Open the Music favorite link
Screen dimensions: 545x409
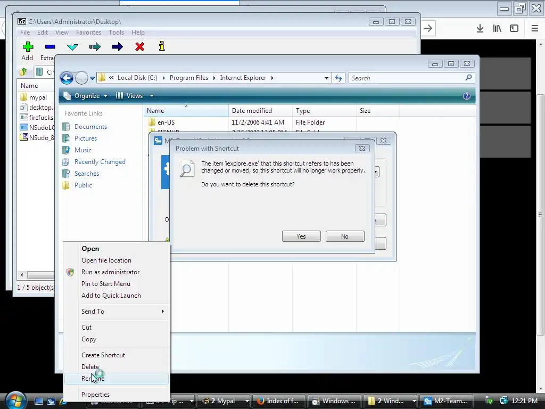pyautogui.click(x=82, y=150)
